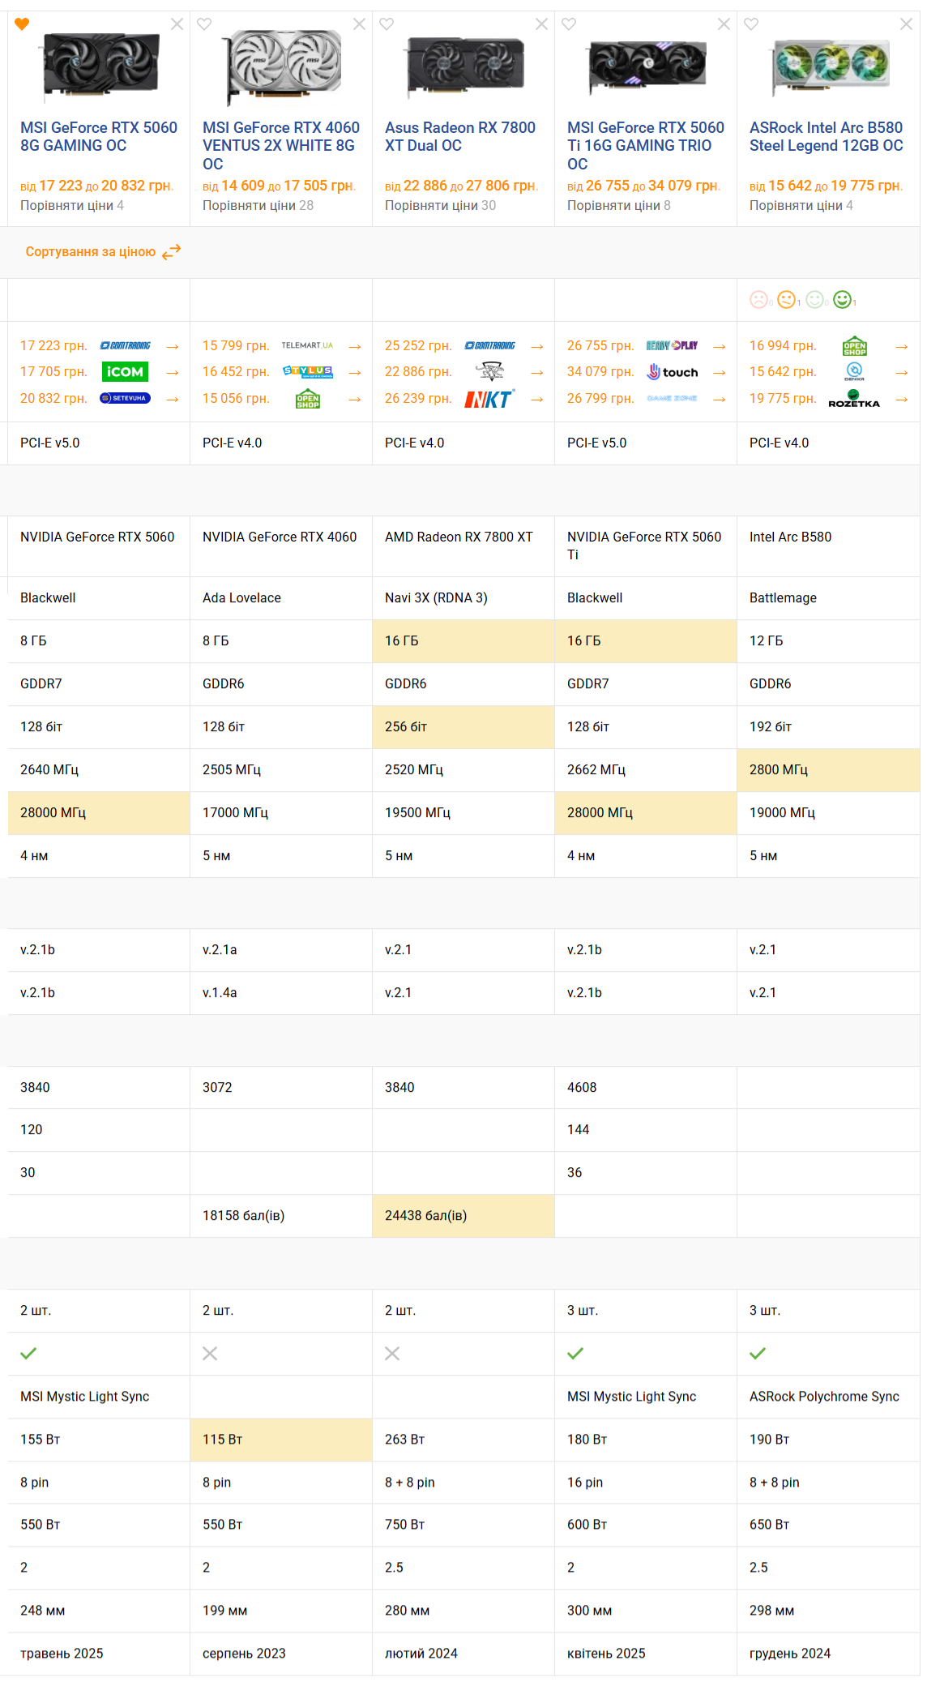The image size is (927, 1695).
Task: Add MSI RTX 4060 VENTUS 2X WHITE to favorites
Action: pos(204,24)
